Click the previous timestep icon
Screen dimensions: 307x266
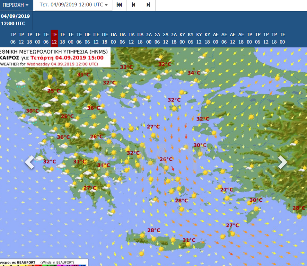click(134, 5)
